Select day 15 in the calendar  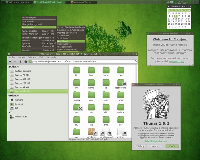point(182,19)
